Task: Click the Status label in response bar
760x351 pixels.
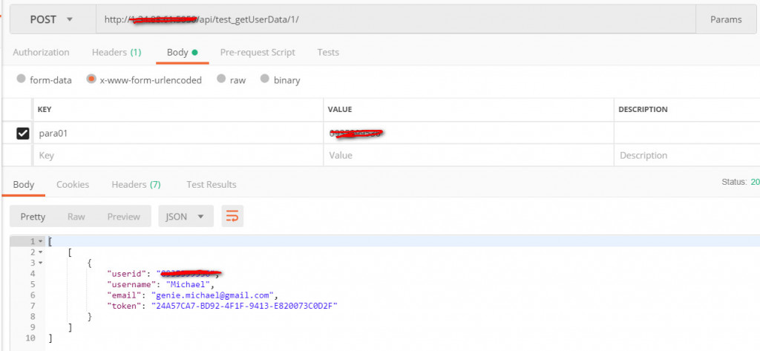Action: click(734, 182)
